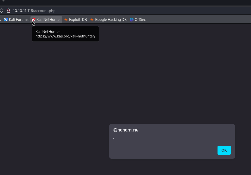The image size is (251, 175).
Task: Click the Google Hacking DB favicon
Action: tap(92, 20)
